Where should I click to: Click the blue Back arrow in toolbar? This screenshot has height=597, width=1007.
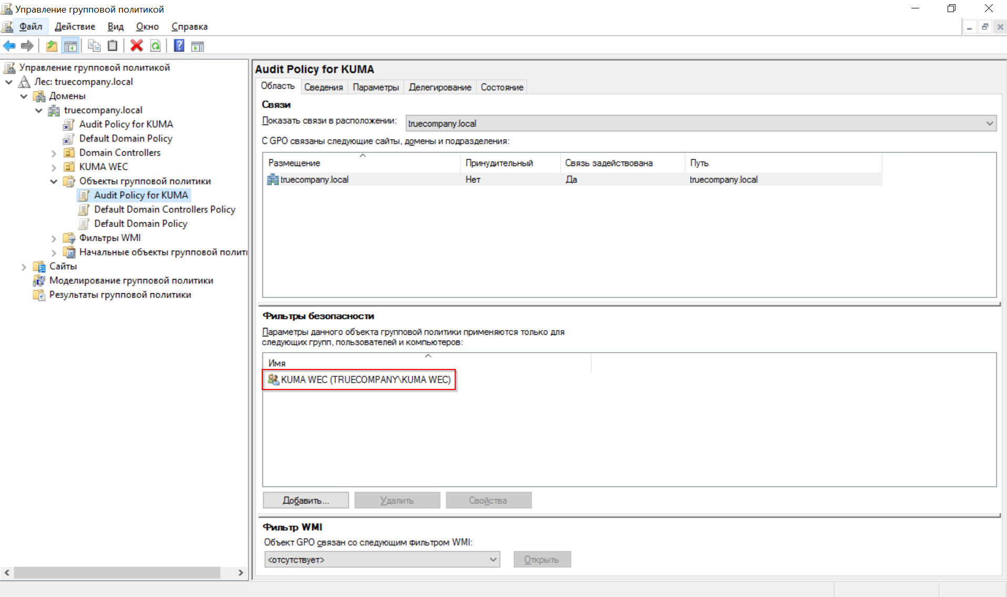click(9, 46)
